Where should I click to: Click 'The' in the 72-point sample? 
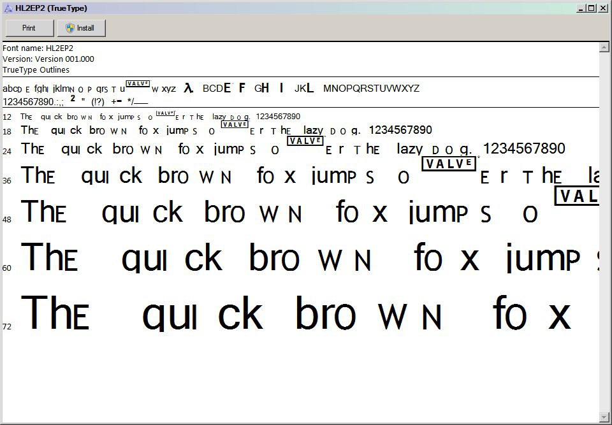point(55,313)
